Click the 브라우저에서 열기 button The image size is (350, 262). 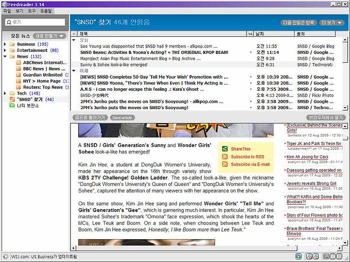326,117
